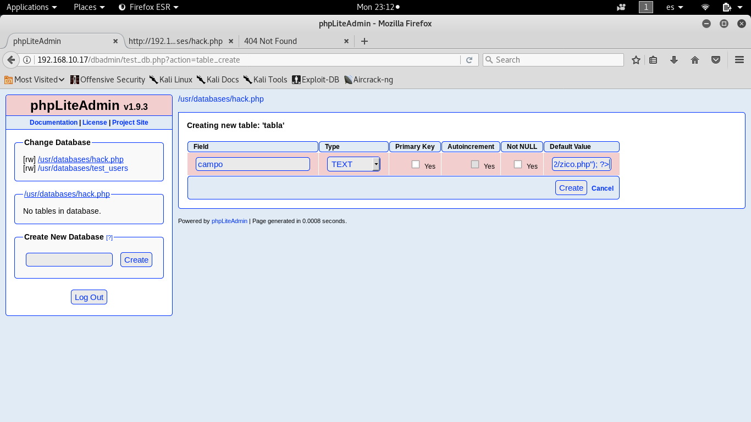Click the search magnifier icon in search box
Viewport: 751px width, 422px height.
[x=489, y=60]
